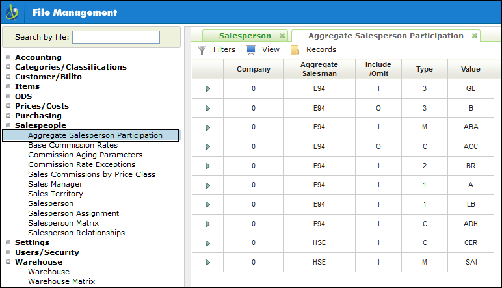Collapse the Warehouse tree node
This screenshot has height=288, width=502.
click(8, 262)
